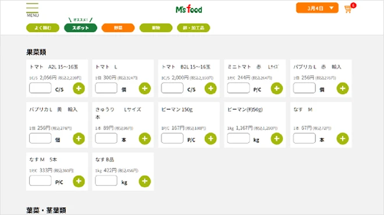Add トマト A2L 15~16玉 with plus button
This screenshot has height=215, width=384.
[79, 88]
